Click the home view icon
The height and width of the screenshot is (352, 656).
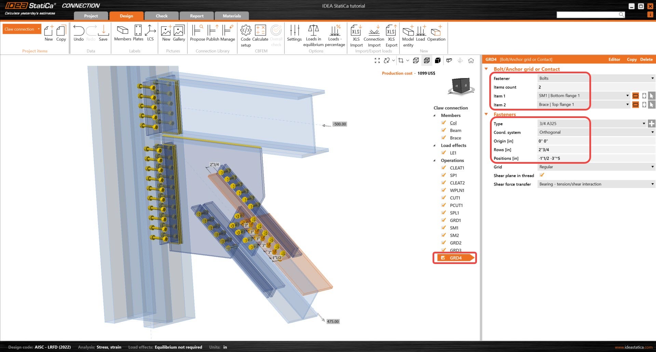click(x=471, y=61)
